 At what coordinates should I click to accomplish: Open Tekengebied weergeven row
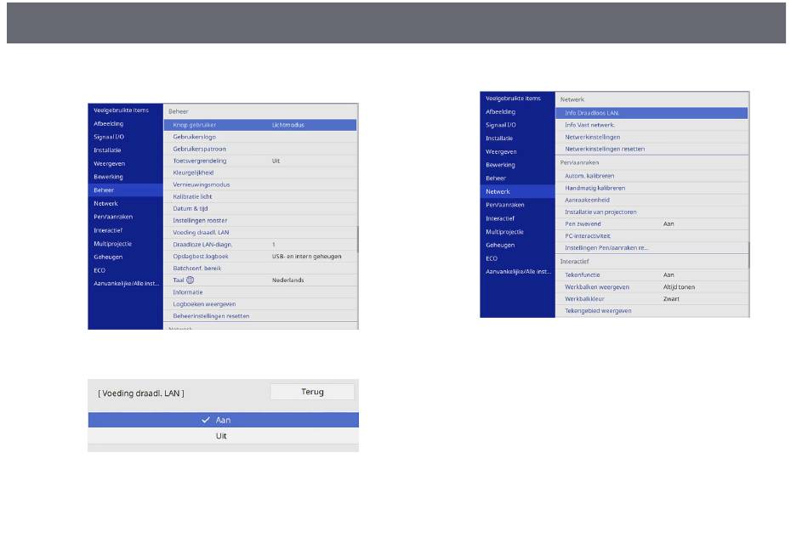coord(652,310)
